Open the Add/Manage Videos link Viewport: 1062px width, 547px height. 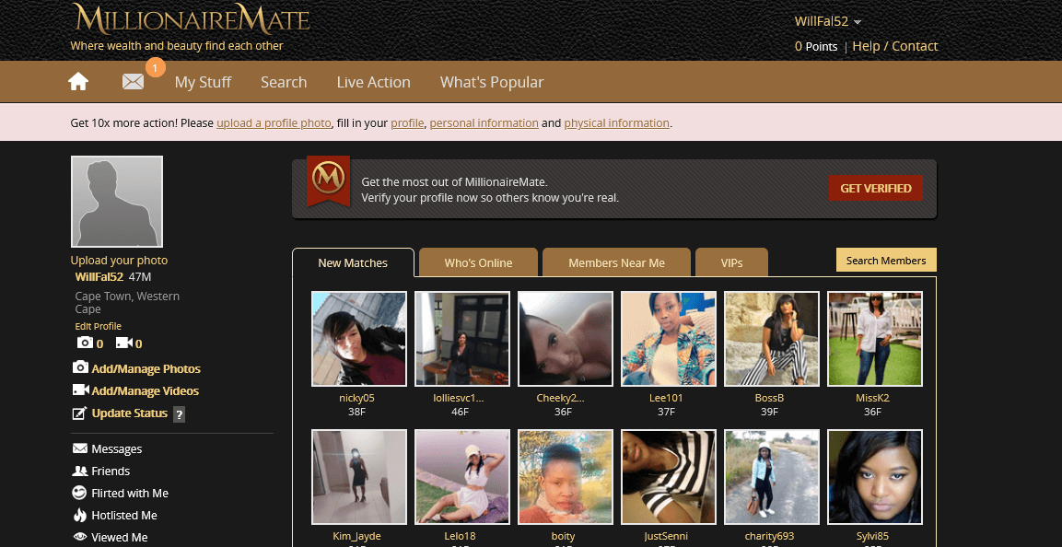[145, 390]
